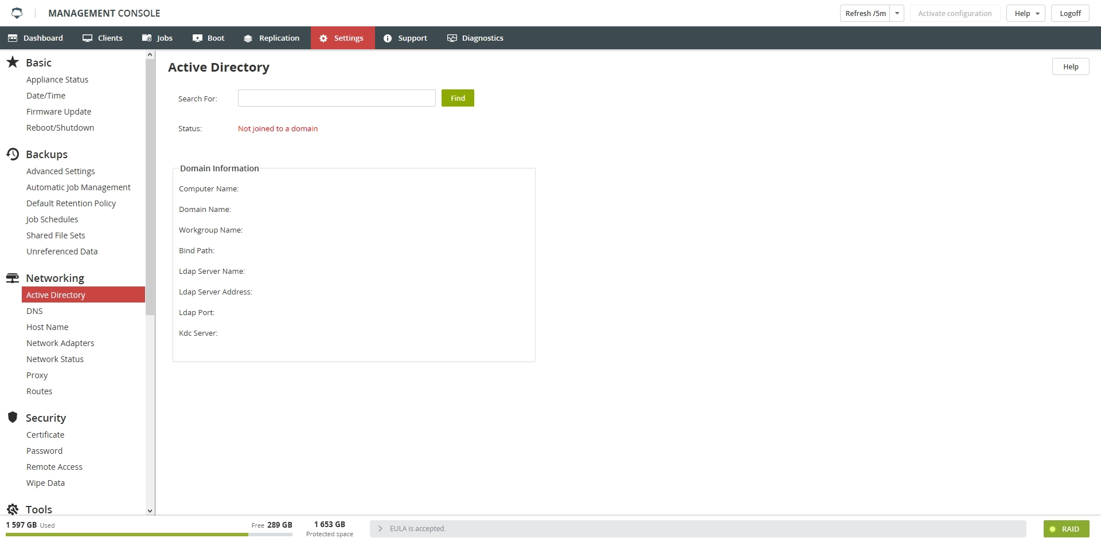
Task: Go to the Jobs tab
Action: tap(158, 38)
